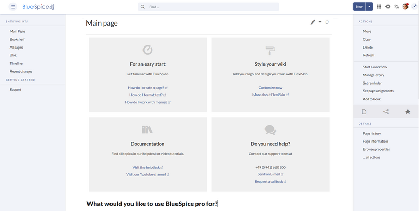Open the apps grid icon

pos(379,7)
